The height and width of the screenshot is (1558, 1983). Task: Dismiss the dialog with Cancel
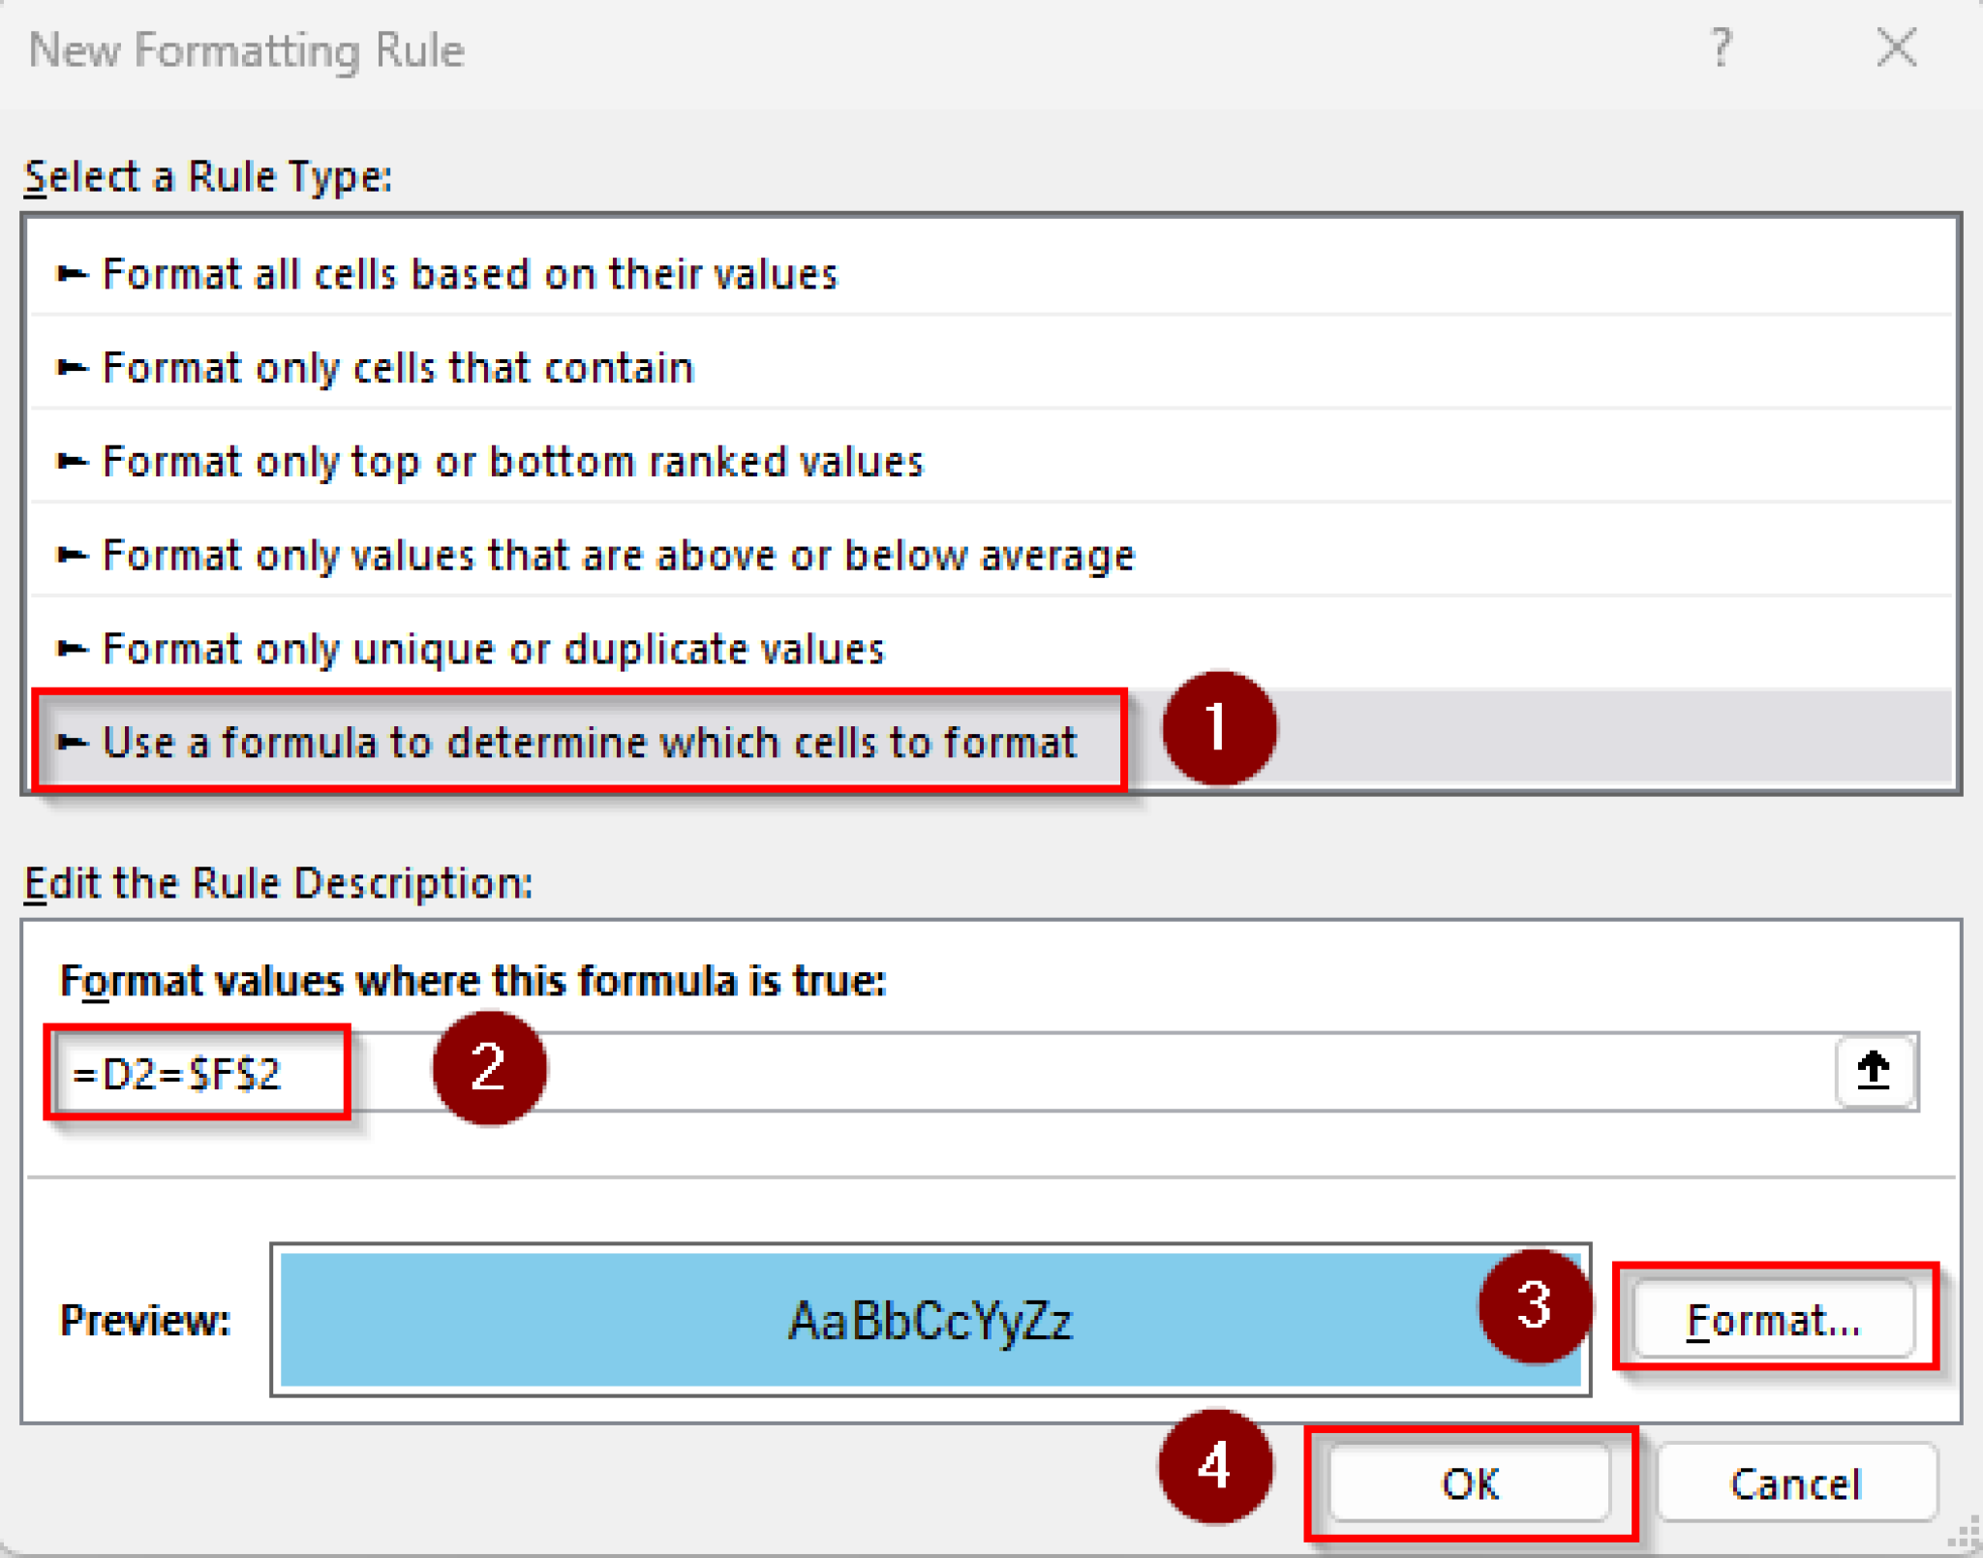coord(1796,1483)
